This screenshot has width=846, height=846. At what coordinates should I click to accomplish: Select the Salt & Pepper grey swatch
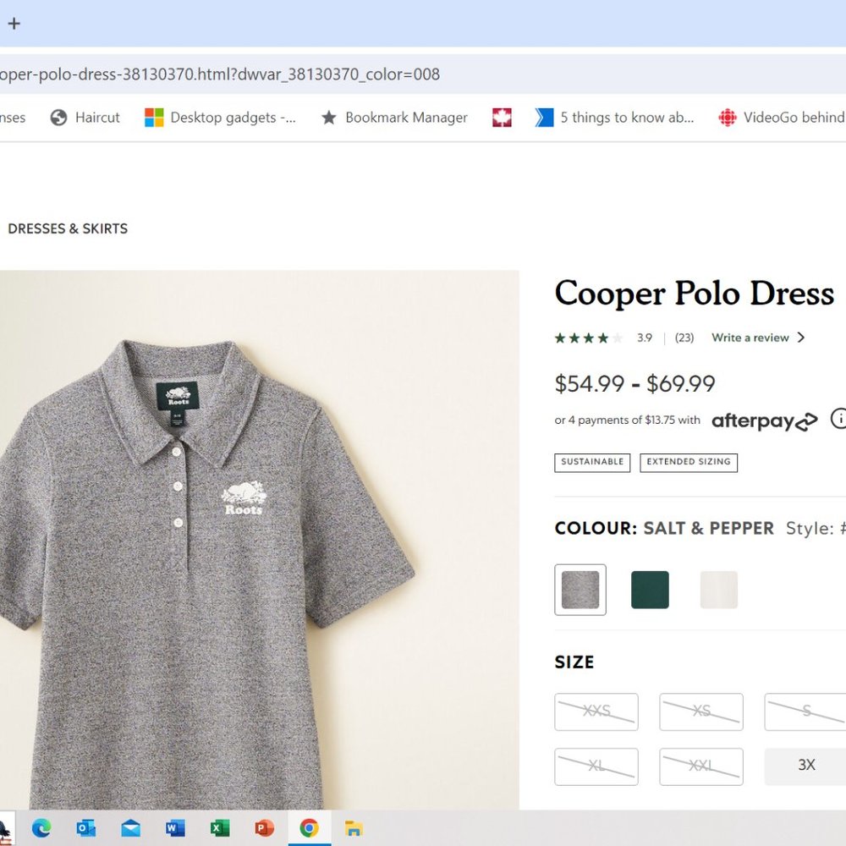(x=580, y=590)
